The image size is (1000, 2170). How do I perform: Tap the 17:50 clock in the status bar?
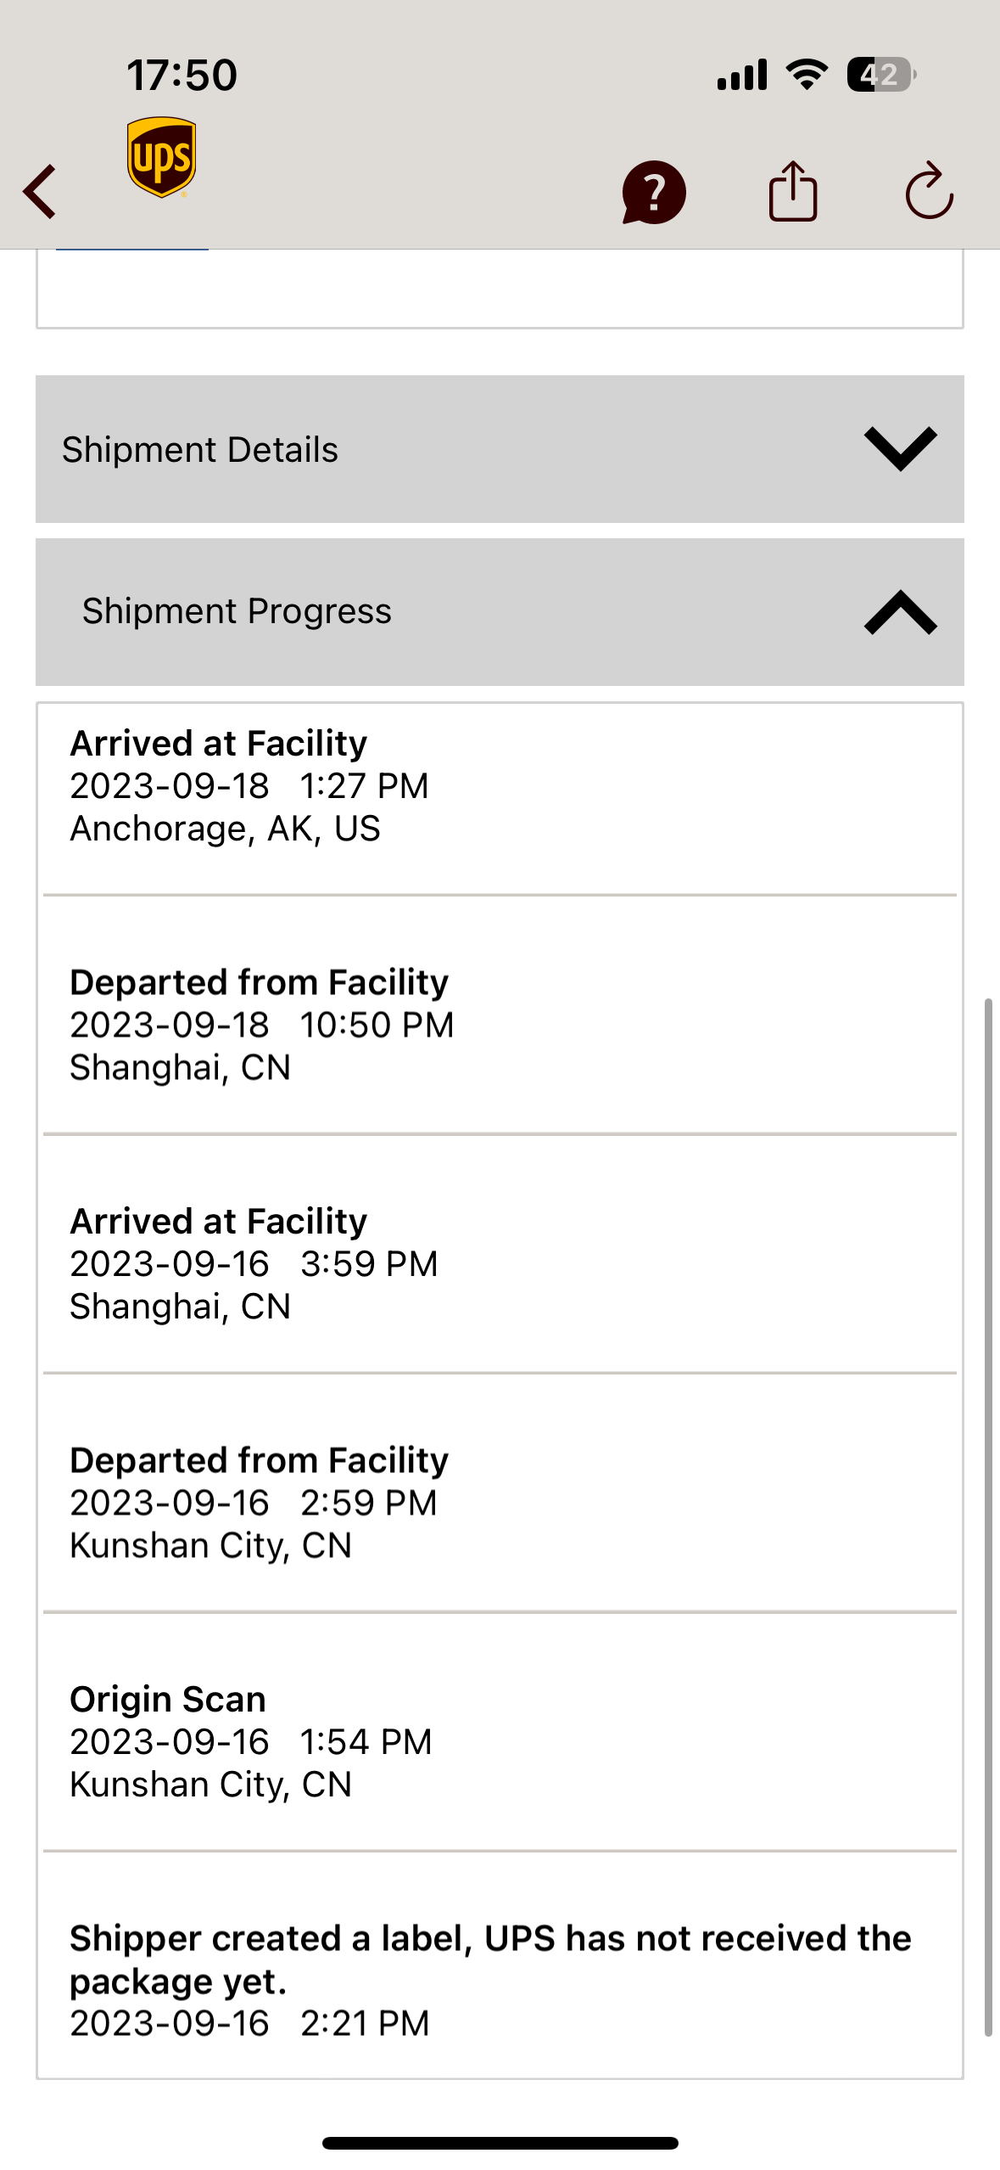pyautogui.click(x=182, y=75)
